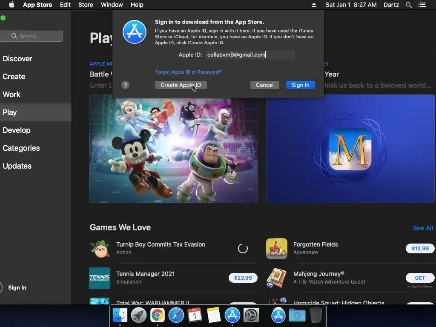Viewport: 436px width, 327px height.
Task: Open the Window menu
Action: click(x=112, y=5)
